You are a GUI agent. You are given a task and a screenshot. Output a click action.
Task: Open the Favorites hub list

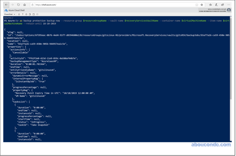[211, 5]
